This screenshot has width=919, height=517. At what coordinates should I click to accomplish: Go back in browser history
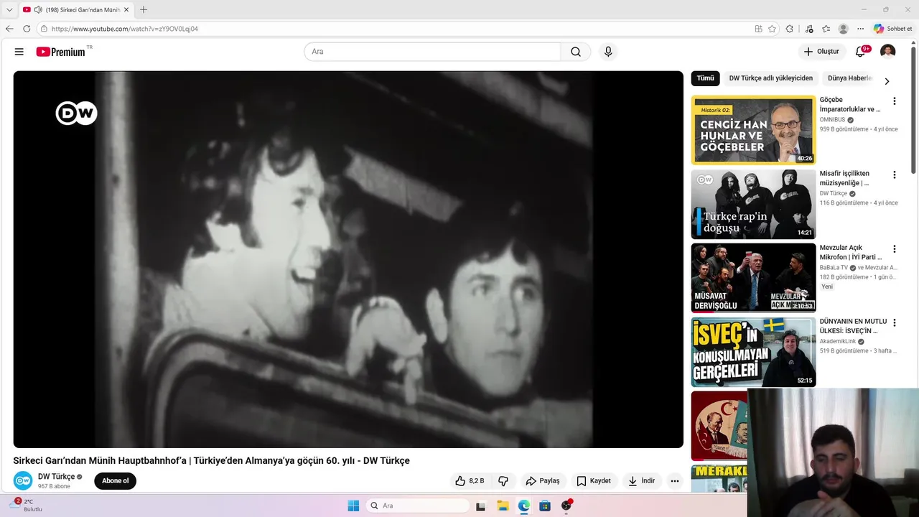coord(9,29)
